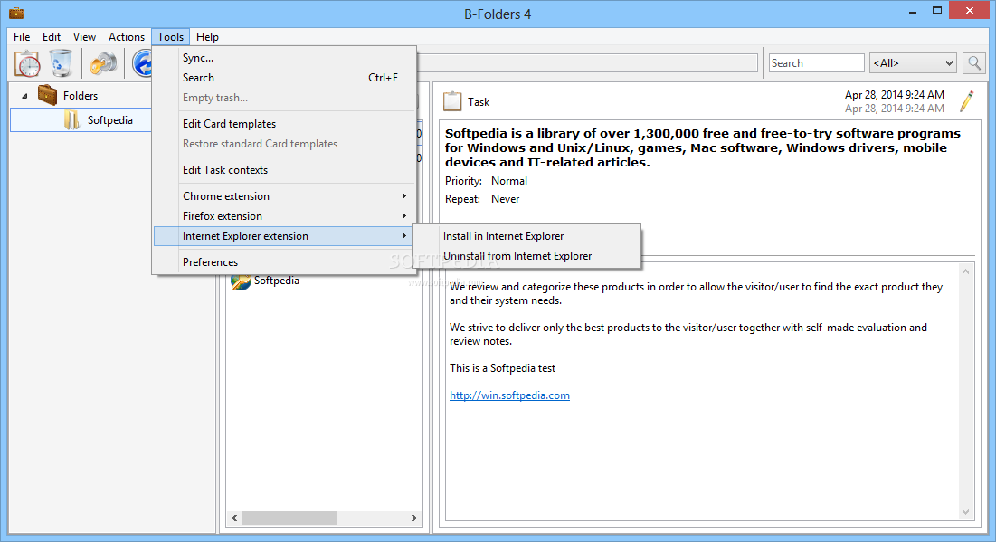This screenshot has width=996, height=542.
Task: Click the notes scrollbar down arrow
Action: [x=965, y=512]
